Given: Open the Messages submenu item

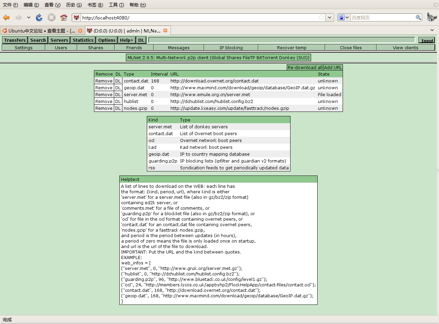Looking at the screenshot, I should [x=179, y=48].
